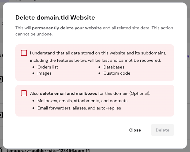Click "Email forwarders, aliases, and auto-replies" item
This screenshot has height=152, width=190.
coord(79,108)
